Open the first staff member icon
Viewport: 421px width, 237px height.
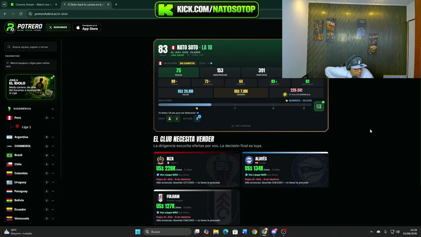[170, 118]
